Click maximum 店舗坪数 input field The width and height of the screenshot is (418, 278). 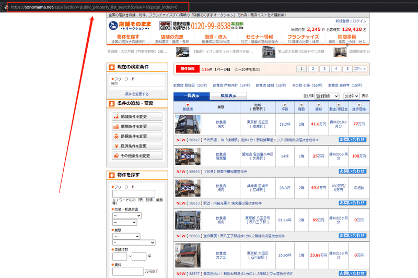point(139,257)
